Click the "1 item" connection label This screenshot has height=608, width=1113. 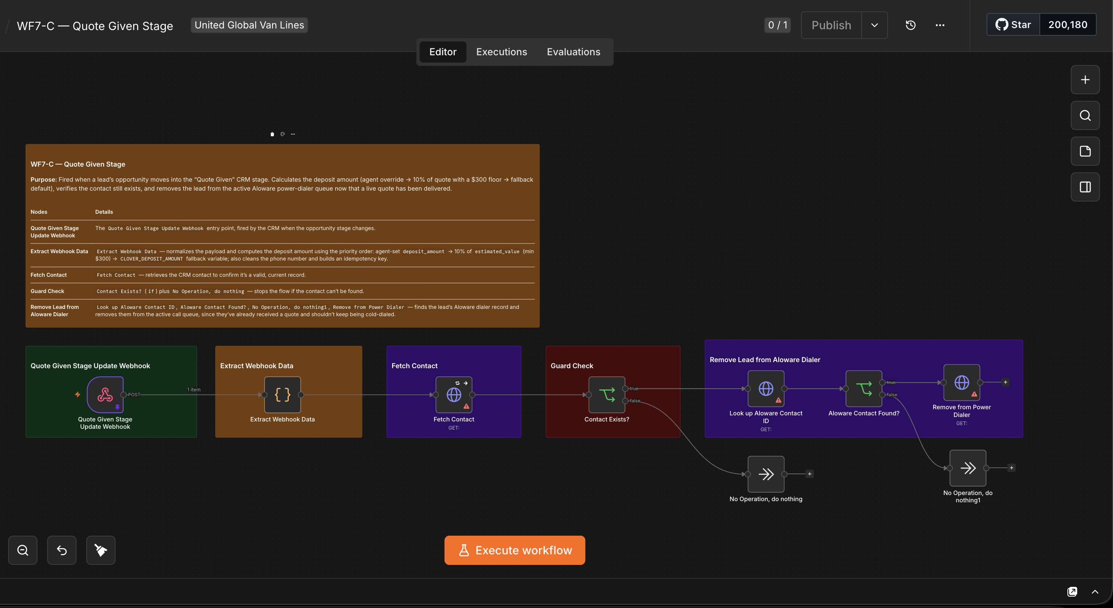[194, 390]
